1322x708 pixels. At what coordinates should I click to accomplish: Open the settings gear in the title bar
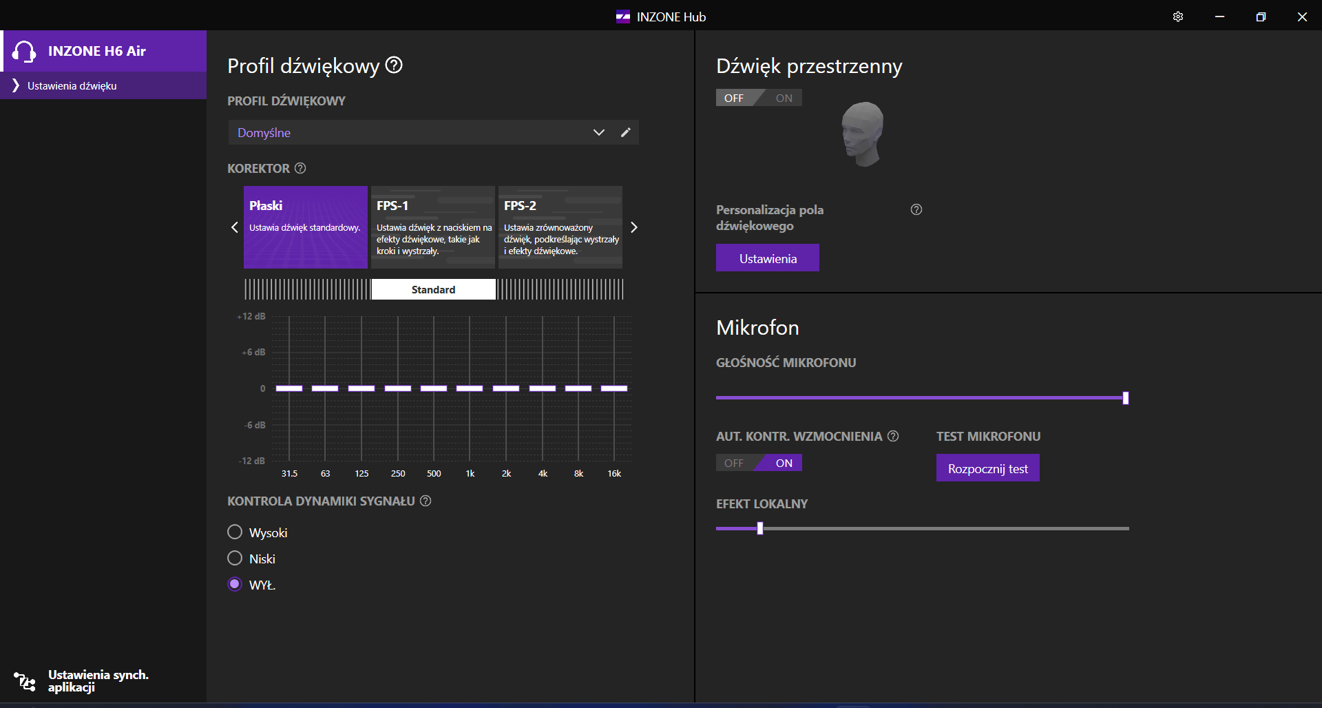(x=1178, y=17)
